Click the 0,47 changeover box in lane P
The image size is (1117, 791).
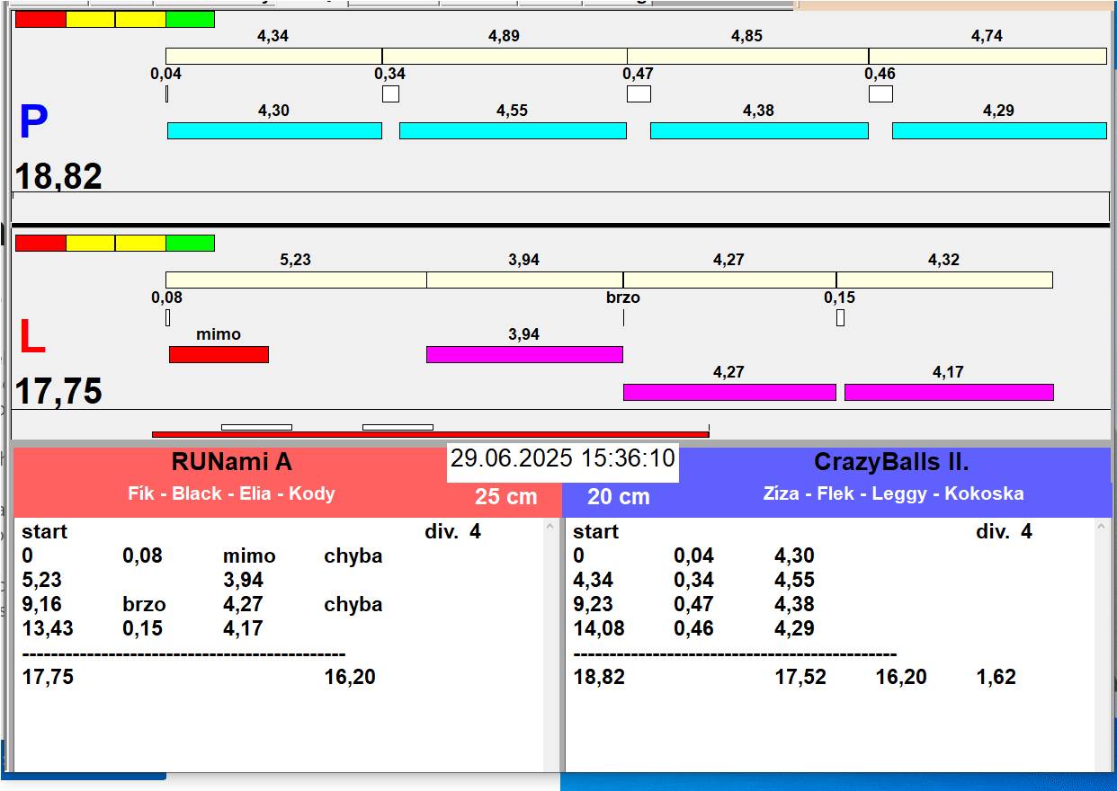coord(638,93)
